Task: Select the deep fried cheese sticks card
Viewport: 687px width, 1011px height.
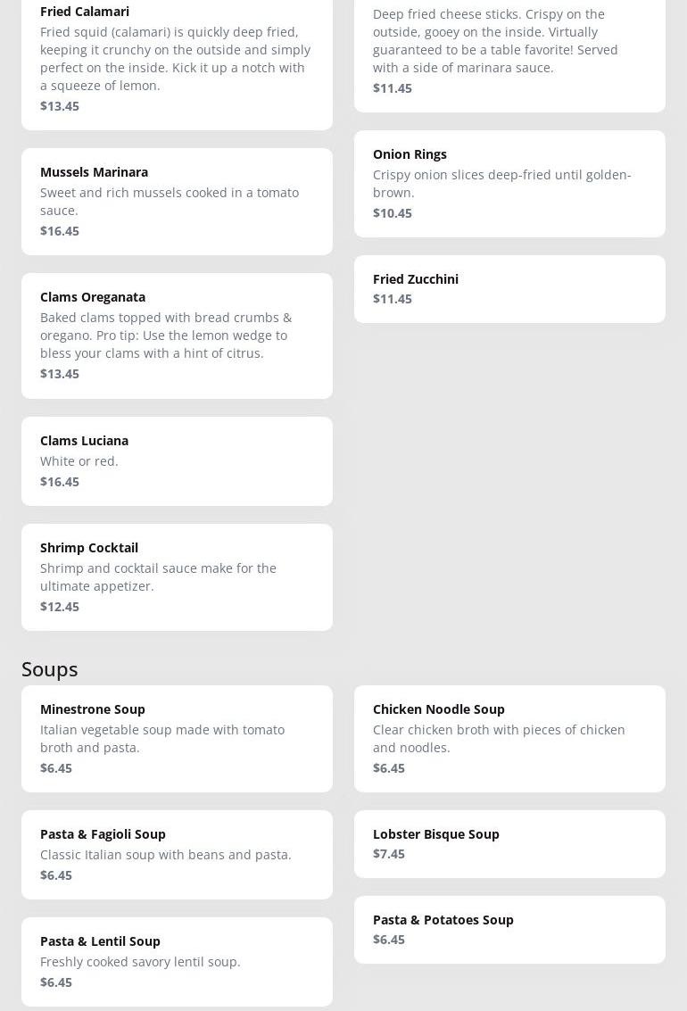Action: [509, 49]
